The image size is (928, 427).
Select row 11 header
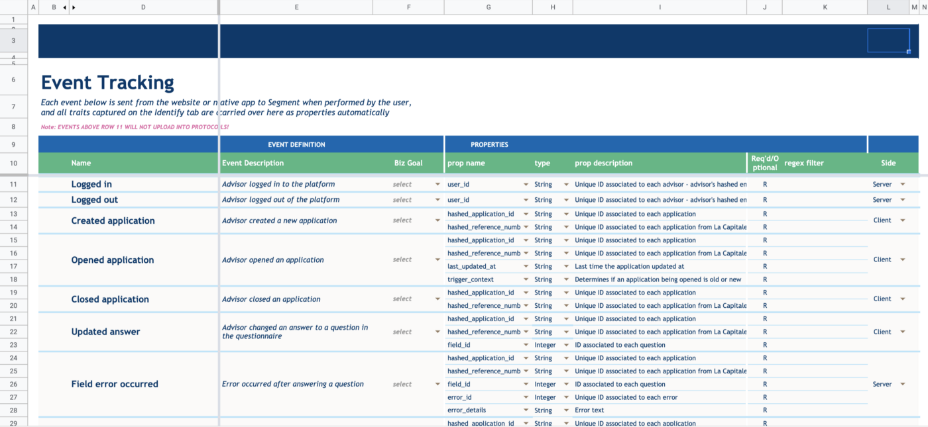(x=13, y=184)
